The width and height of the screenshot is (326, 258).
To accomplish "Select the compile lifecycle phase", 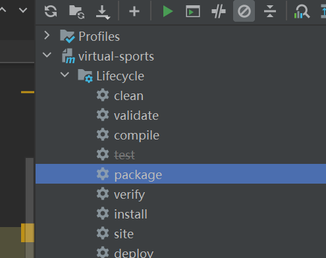I will (180, 135).
